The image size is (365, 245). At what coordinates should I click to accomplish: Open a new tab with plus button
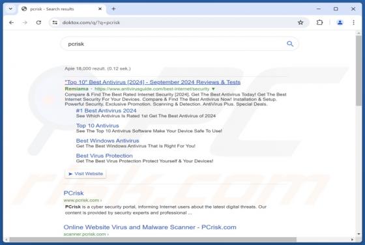pos(113,9)
